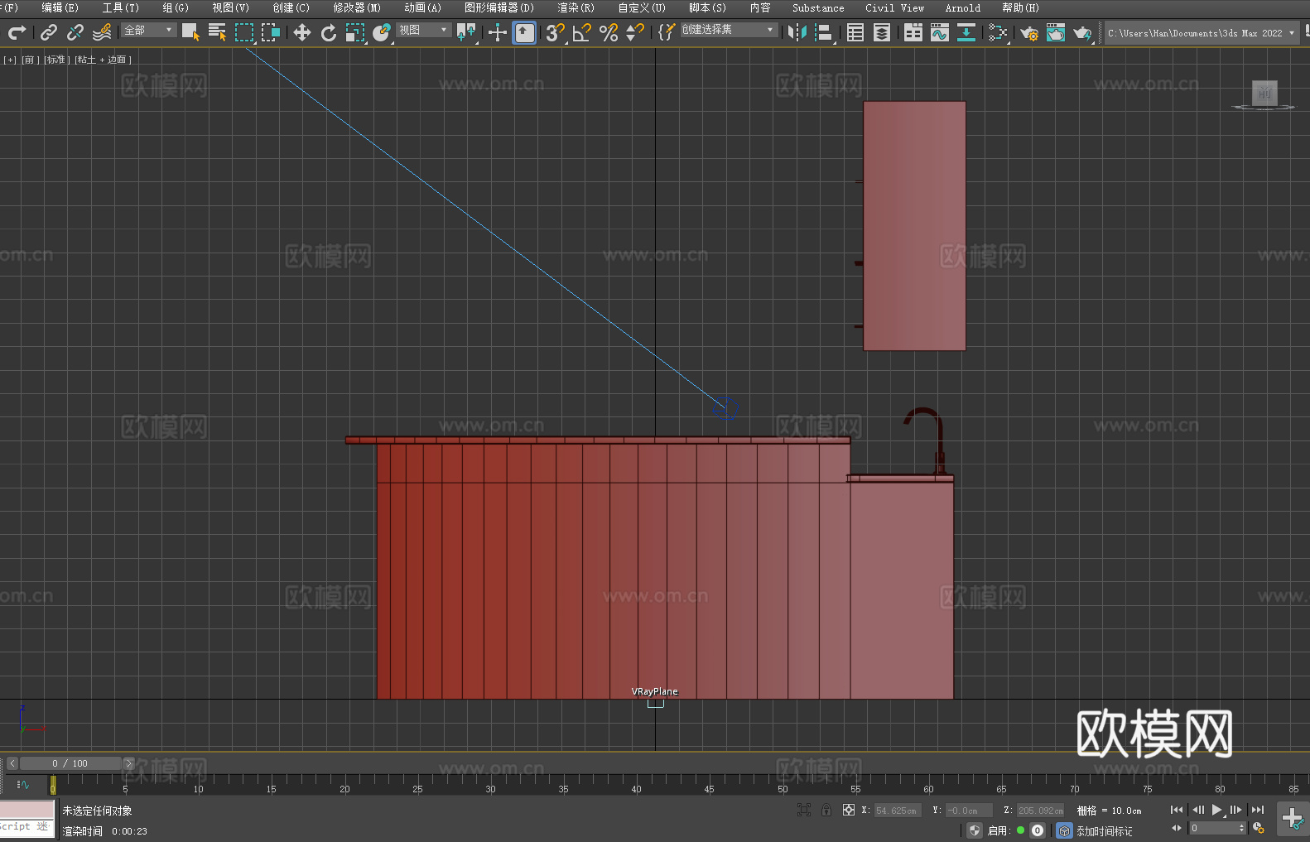
Task: Activate the Select and Scale tool
Action: [355, 32]
